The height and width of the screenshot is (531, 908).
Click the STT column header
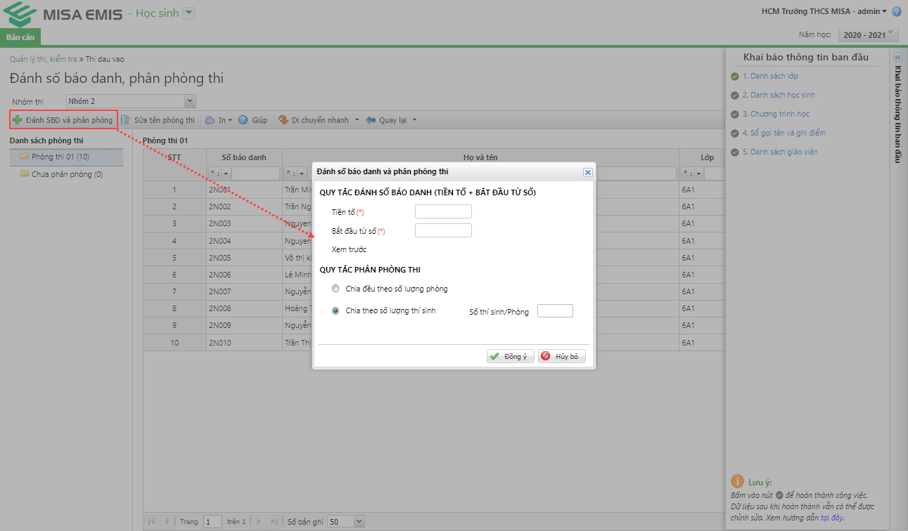pos(174,157)
